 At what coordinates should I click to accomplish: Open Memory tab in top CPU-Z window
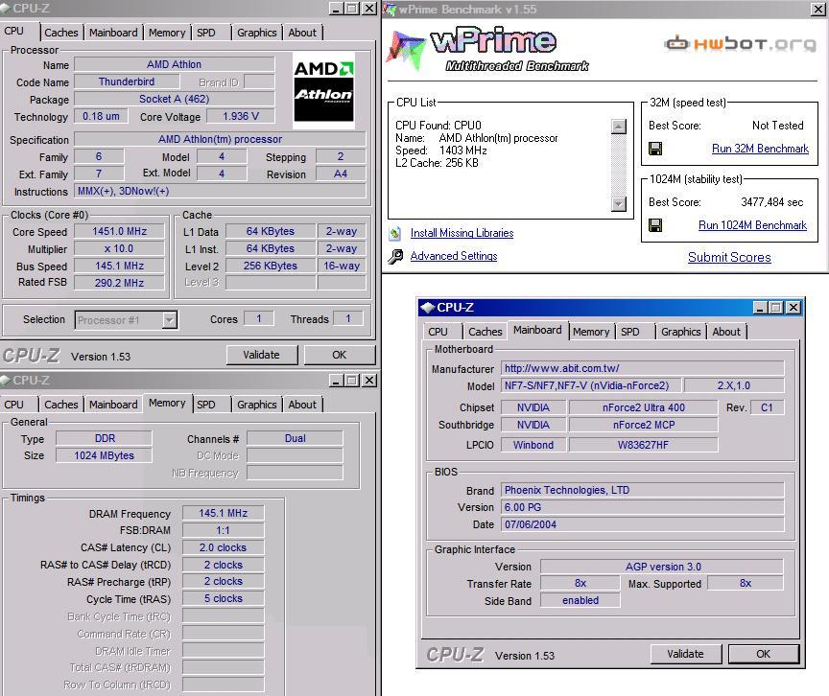(x=167, y=33)
